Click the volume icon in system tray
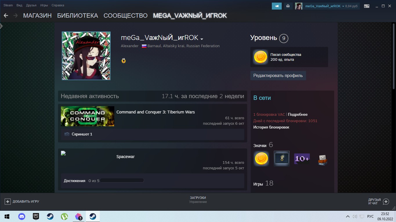This screenshot has width=396, height=222. 355,217
